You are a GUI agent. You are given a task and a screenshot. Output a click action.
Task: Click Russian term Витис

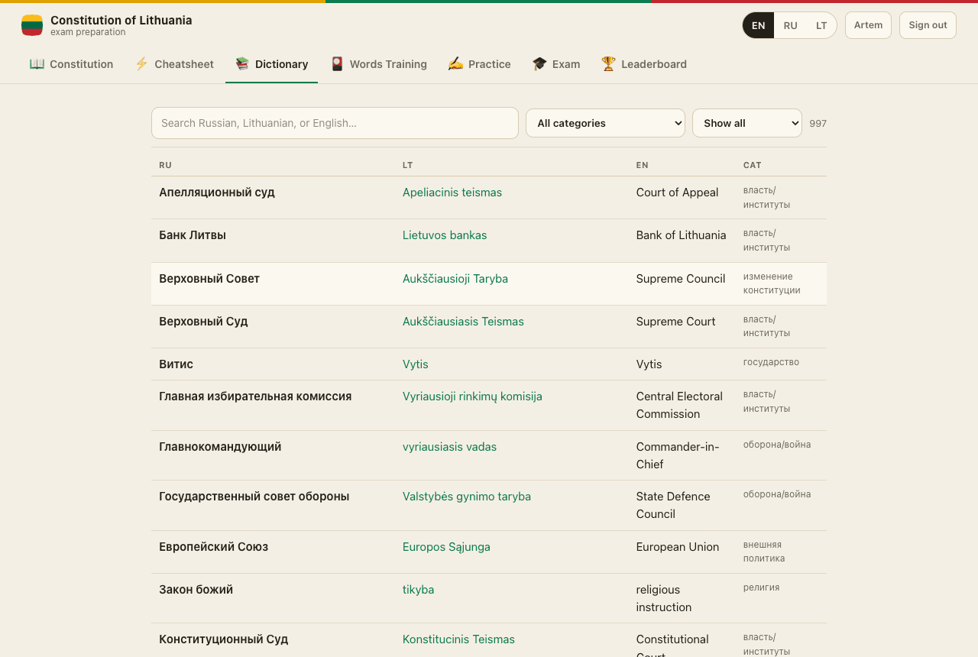(x=176, y=364)
